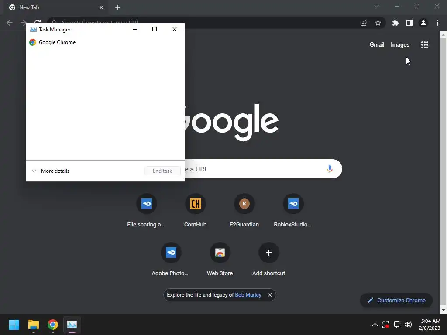The image size is (447, 335).
Task: Start voice search with microphone icon
Action: (x=330, y=169)
